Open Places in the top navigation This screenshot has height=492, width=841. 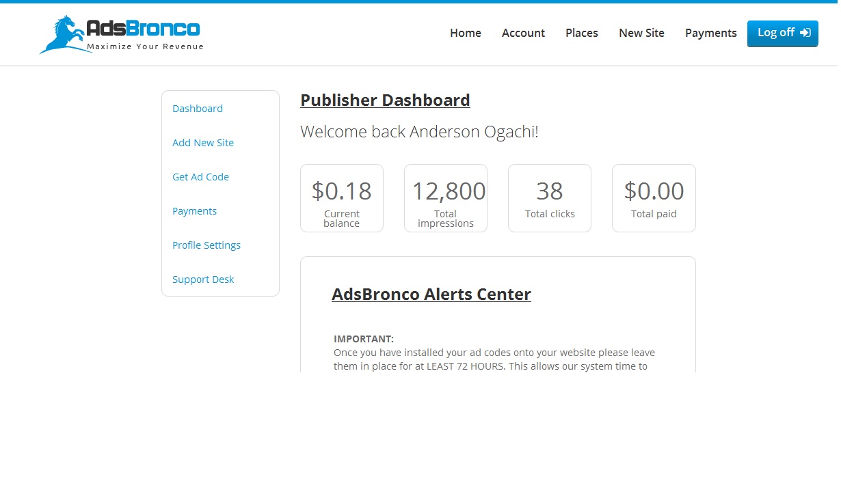[582, 33]
